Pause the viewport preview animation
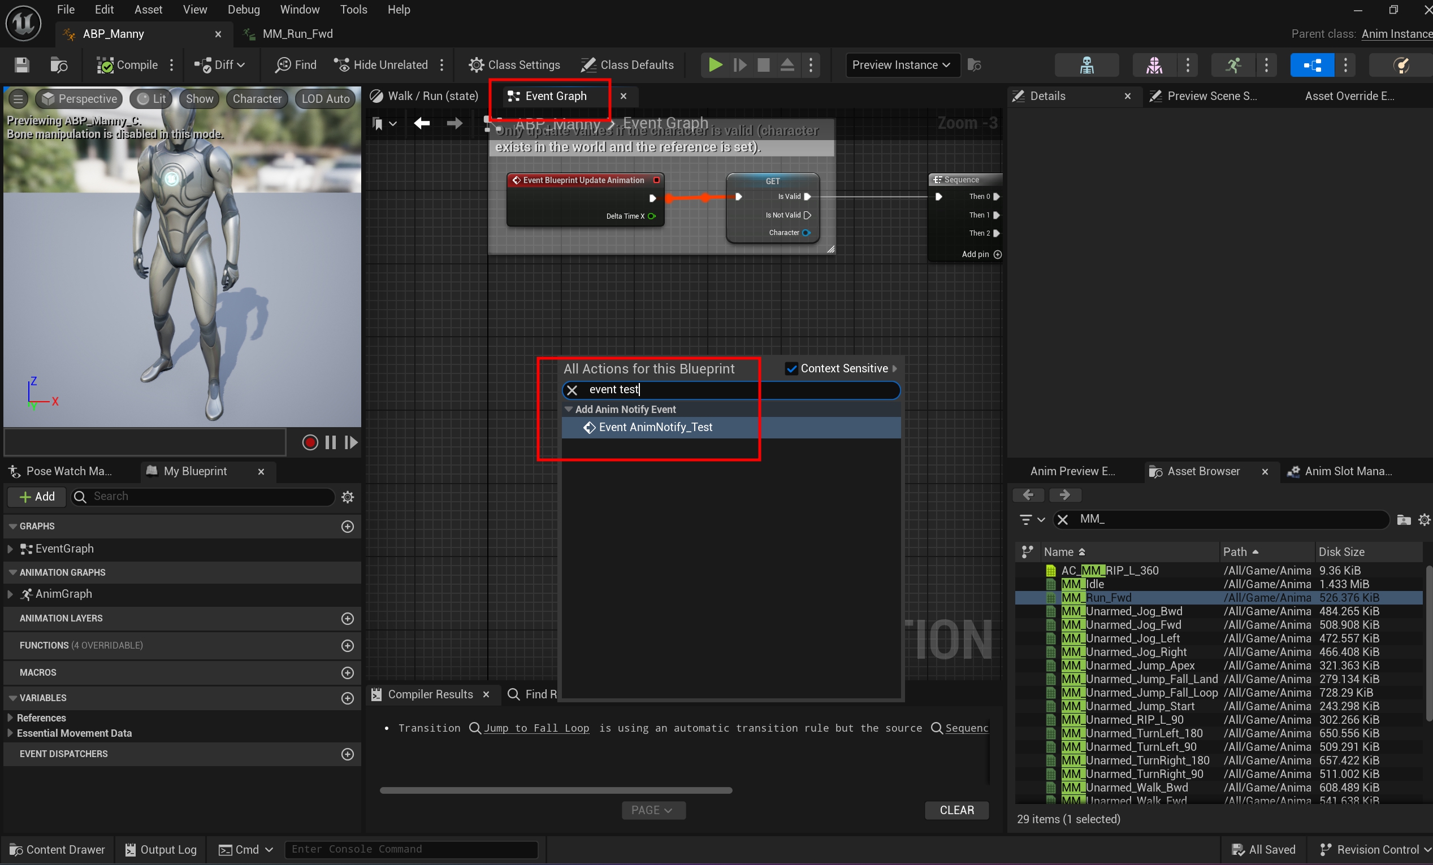 [x=330, y=442]
